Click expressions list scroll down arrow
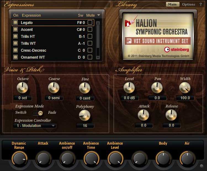This screenshot has width=207, height=171. pos(98,58)
